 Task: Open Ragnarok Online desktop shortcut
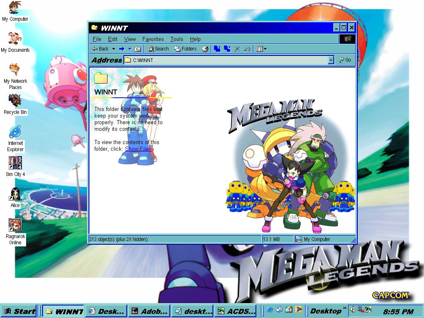pos(15,232)
